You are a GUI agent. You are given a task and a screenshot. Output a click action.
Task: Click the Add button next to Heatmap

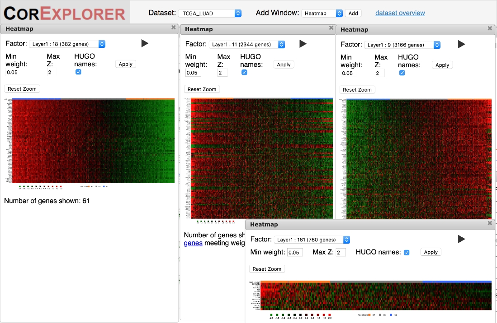[353, 13]
